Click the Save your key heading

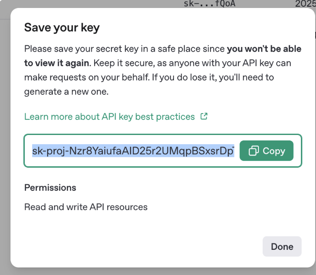pos(62,28)
